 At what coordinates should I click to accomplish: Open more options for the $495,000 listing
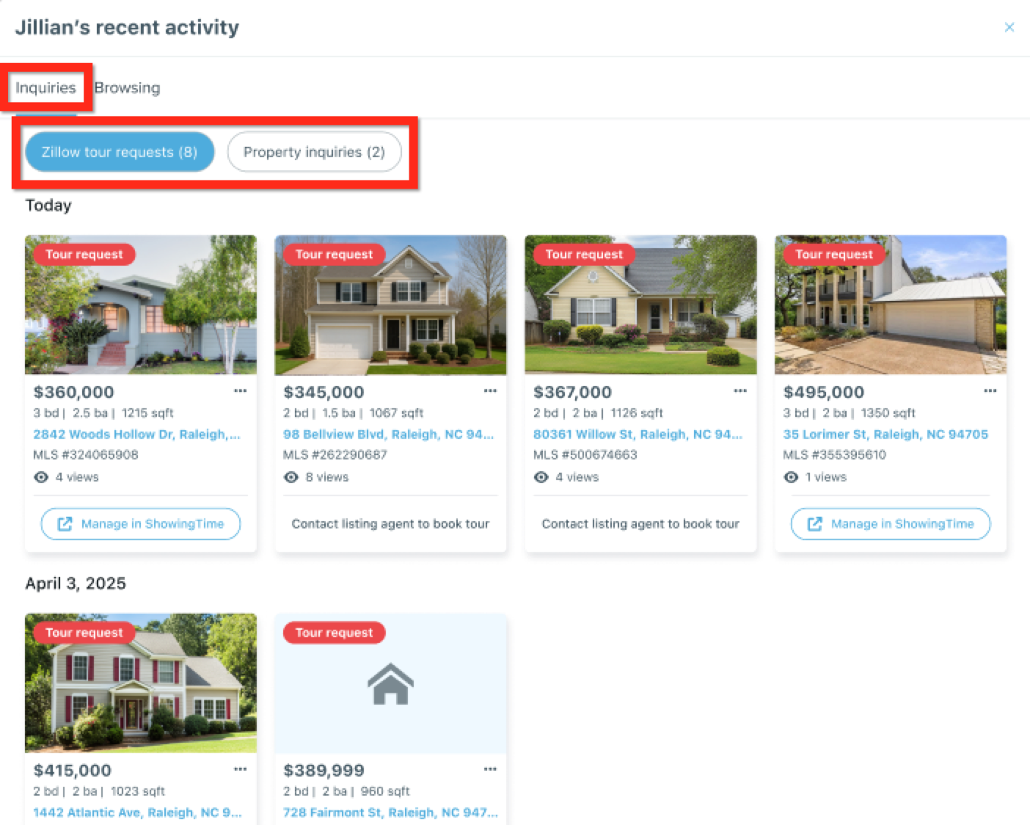(x=990, y=391)
